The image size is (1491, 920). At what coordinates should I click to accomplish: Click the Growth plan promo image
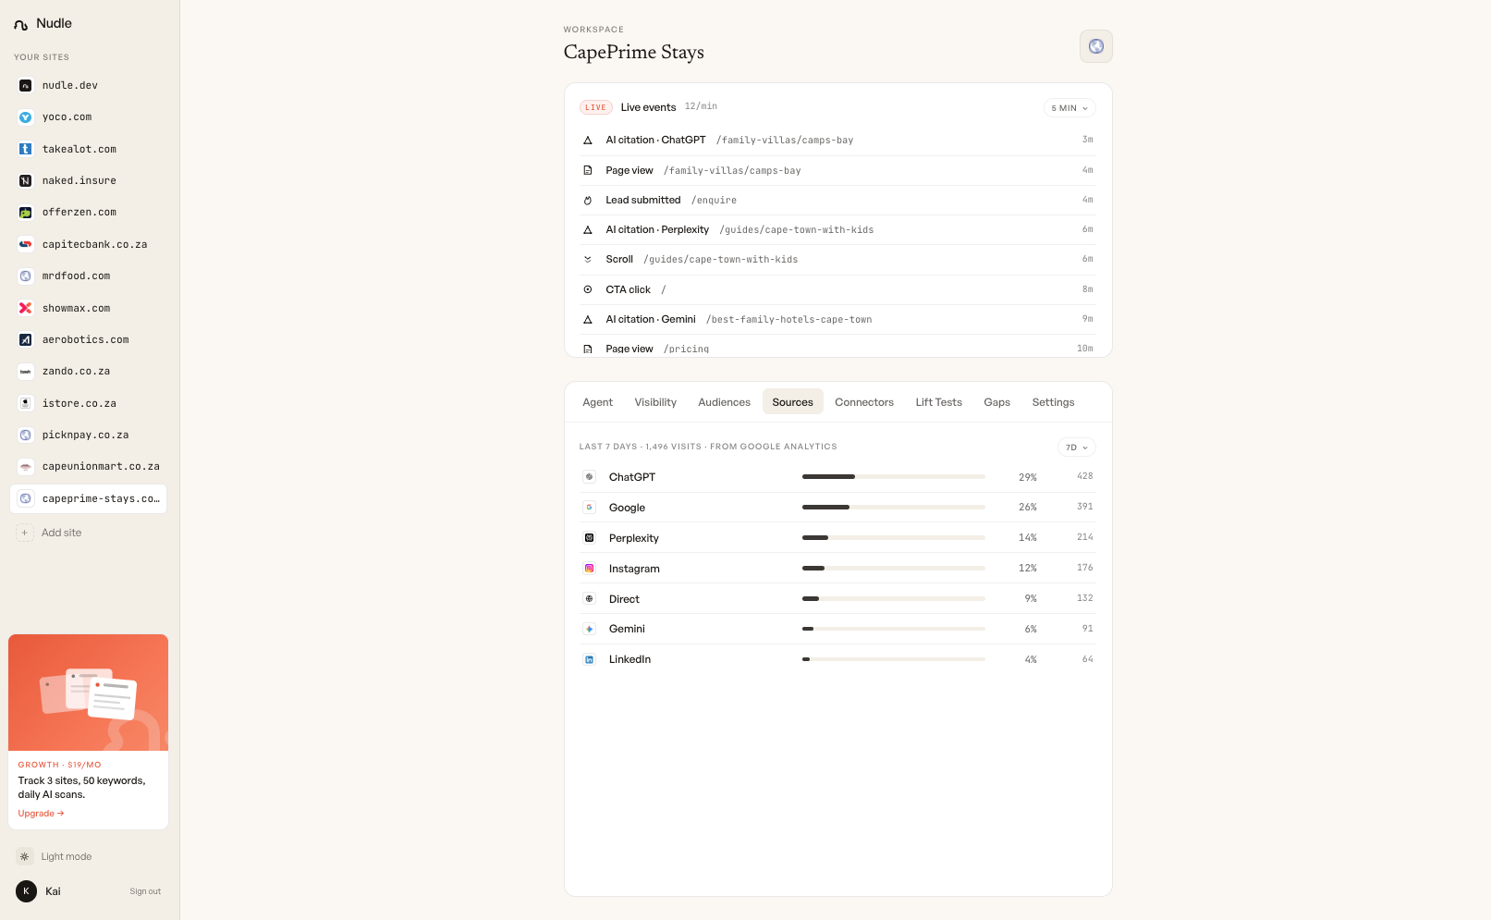pyautogui.click(x=89, y=693)
